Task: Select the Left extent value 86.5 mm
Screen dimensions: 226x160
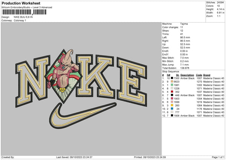Action: 185,37
